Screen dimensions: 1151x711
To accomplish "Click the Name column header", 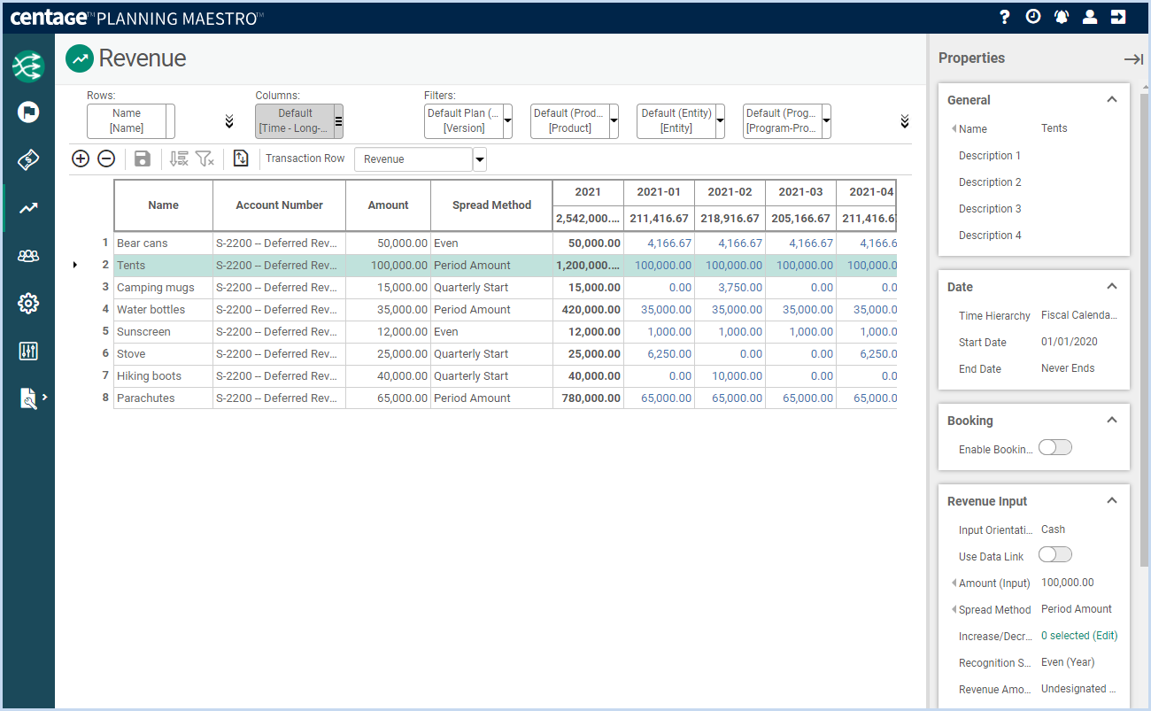I will (x=164, y=205).
